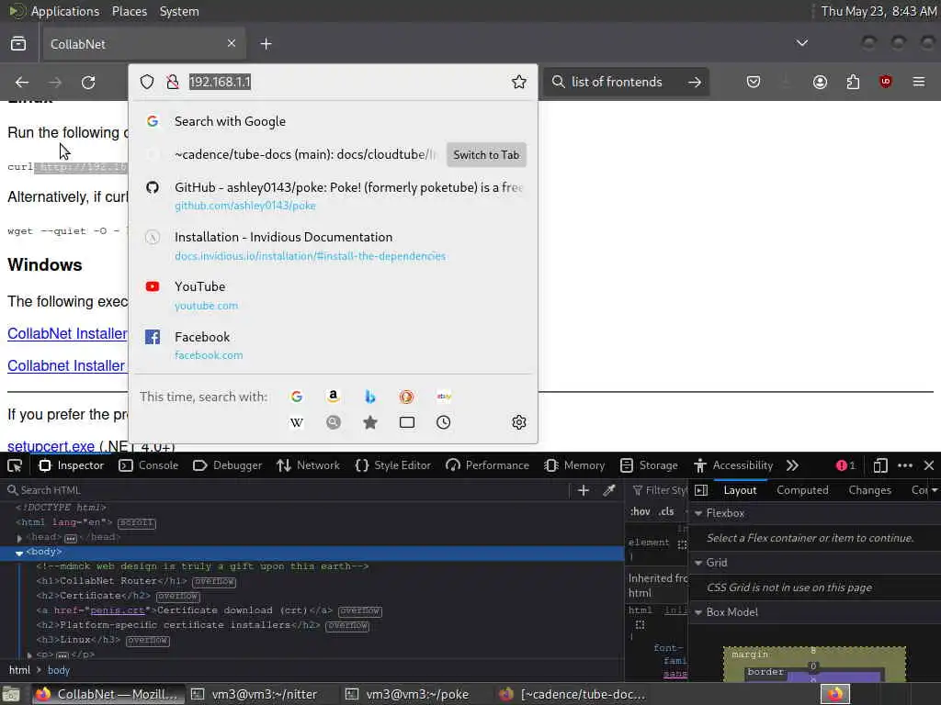Bookmark this page with the star
Viewport: 941px width, 705px height.
519,82
